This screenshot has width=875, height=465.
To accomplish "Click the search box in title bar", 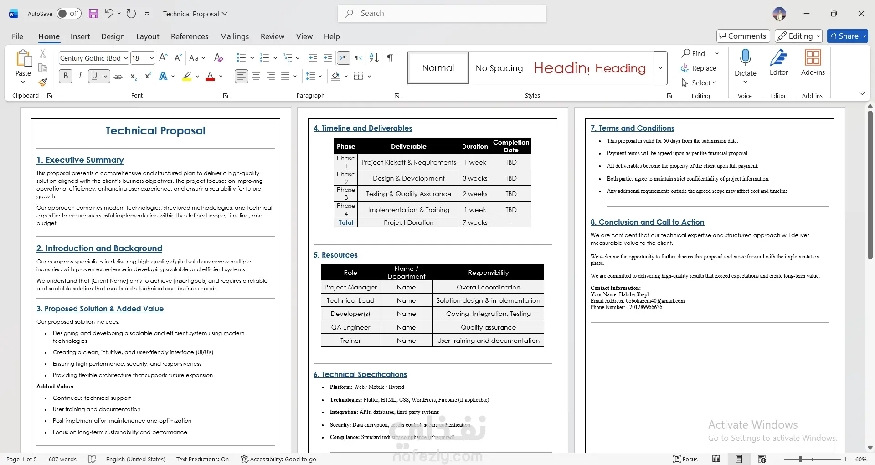I will click(x=442, y=14).
